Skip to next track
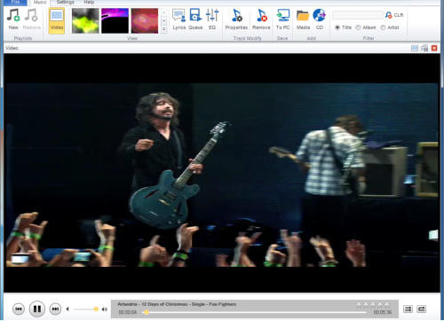 (55, 309)
